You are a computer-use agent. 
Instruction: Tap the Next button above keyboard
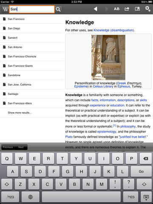(21, 147)
